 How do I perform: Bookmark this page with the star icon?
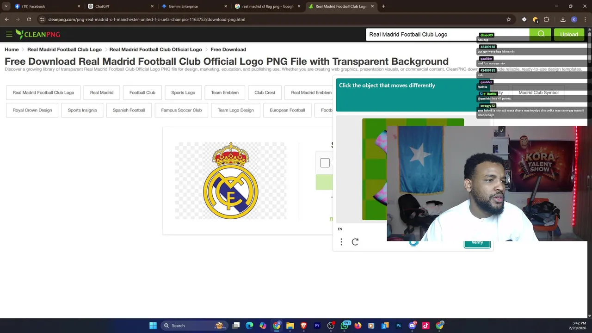click(509, 19)
